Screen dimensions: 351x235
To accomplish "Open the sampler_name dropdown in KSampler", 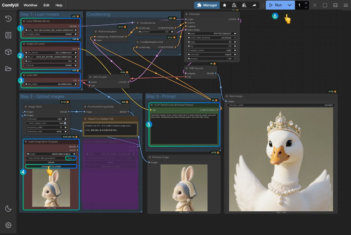I will pyautogui.click(x=212, y=50).
